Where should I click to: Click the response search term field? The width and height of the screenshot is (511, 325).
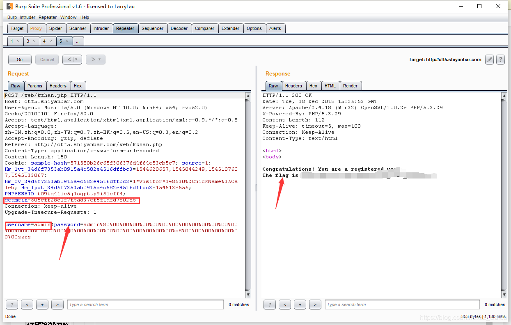tap(402, 304)
